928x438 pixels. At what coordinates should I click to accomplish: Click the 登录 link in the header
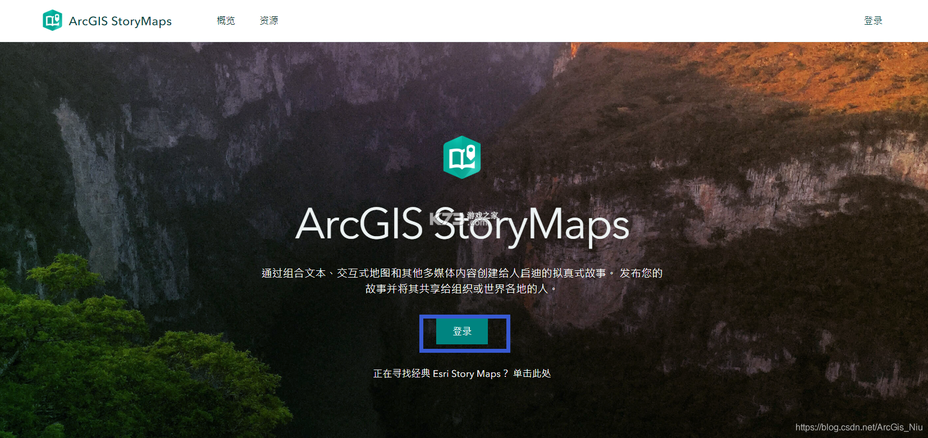click(873, 21)
